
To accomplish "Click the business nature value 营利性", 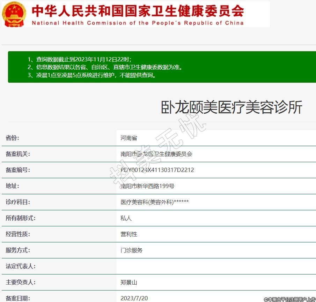I will [x=129, y=234].
